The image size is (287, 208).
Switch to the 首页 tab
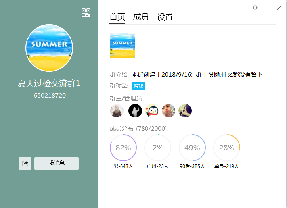pos(117,17)
